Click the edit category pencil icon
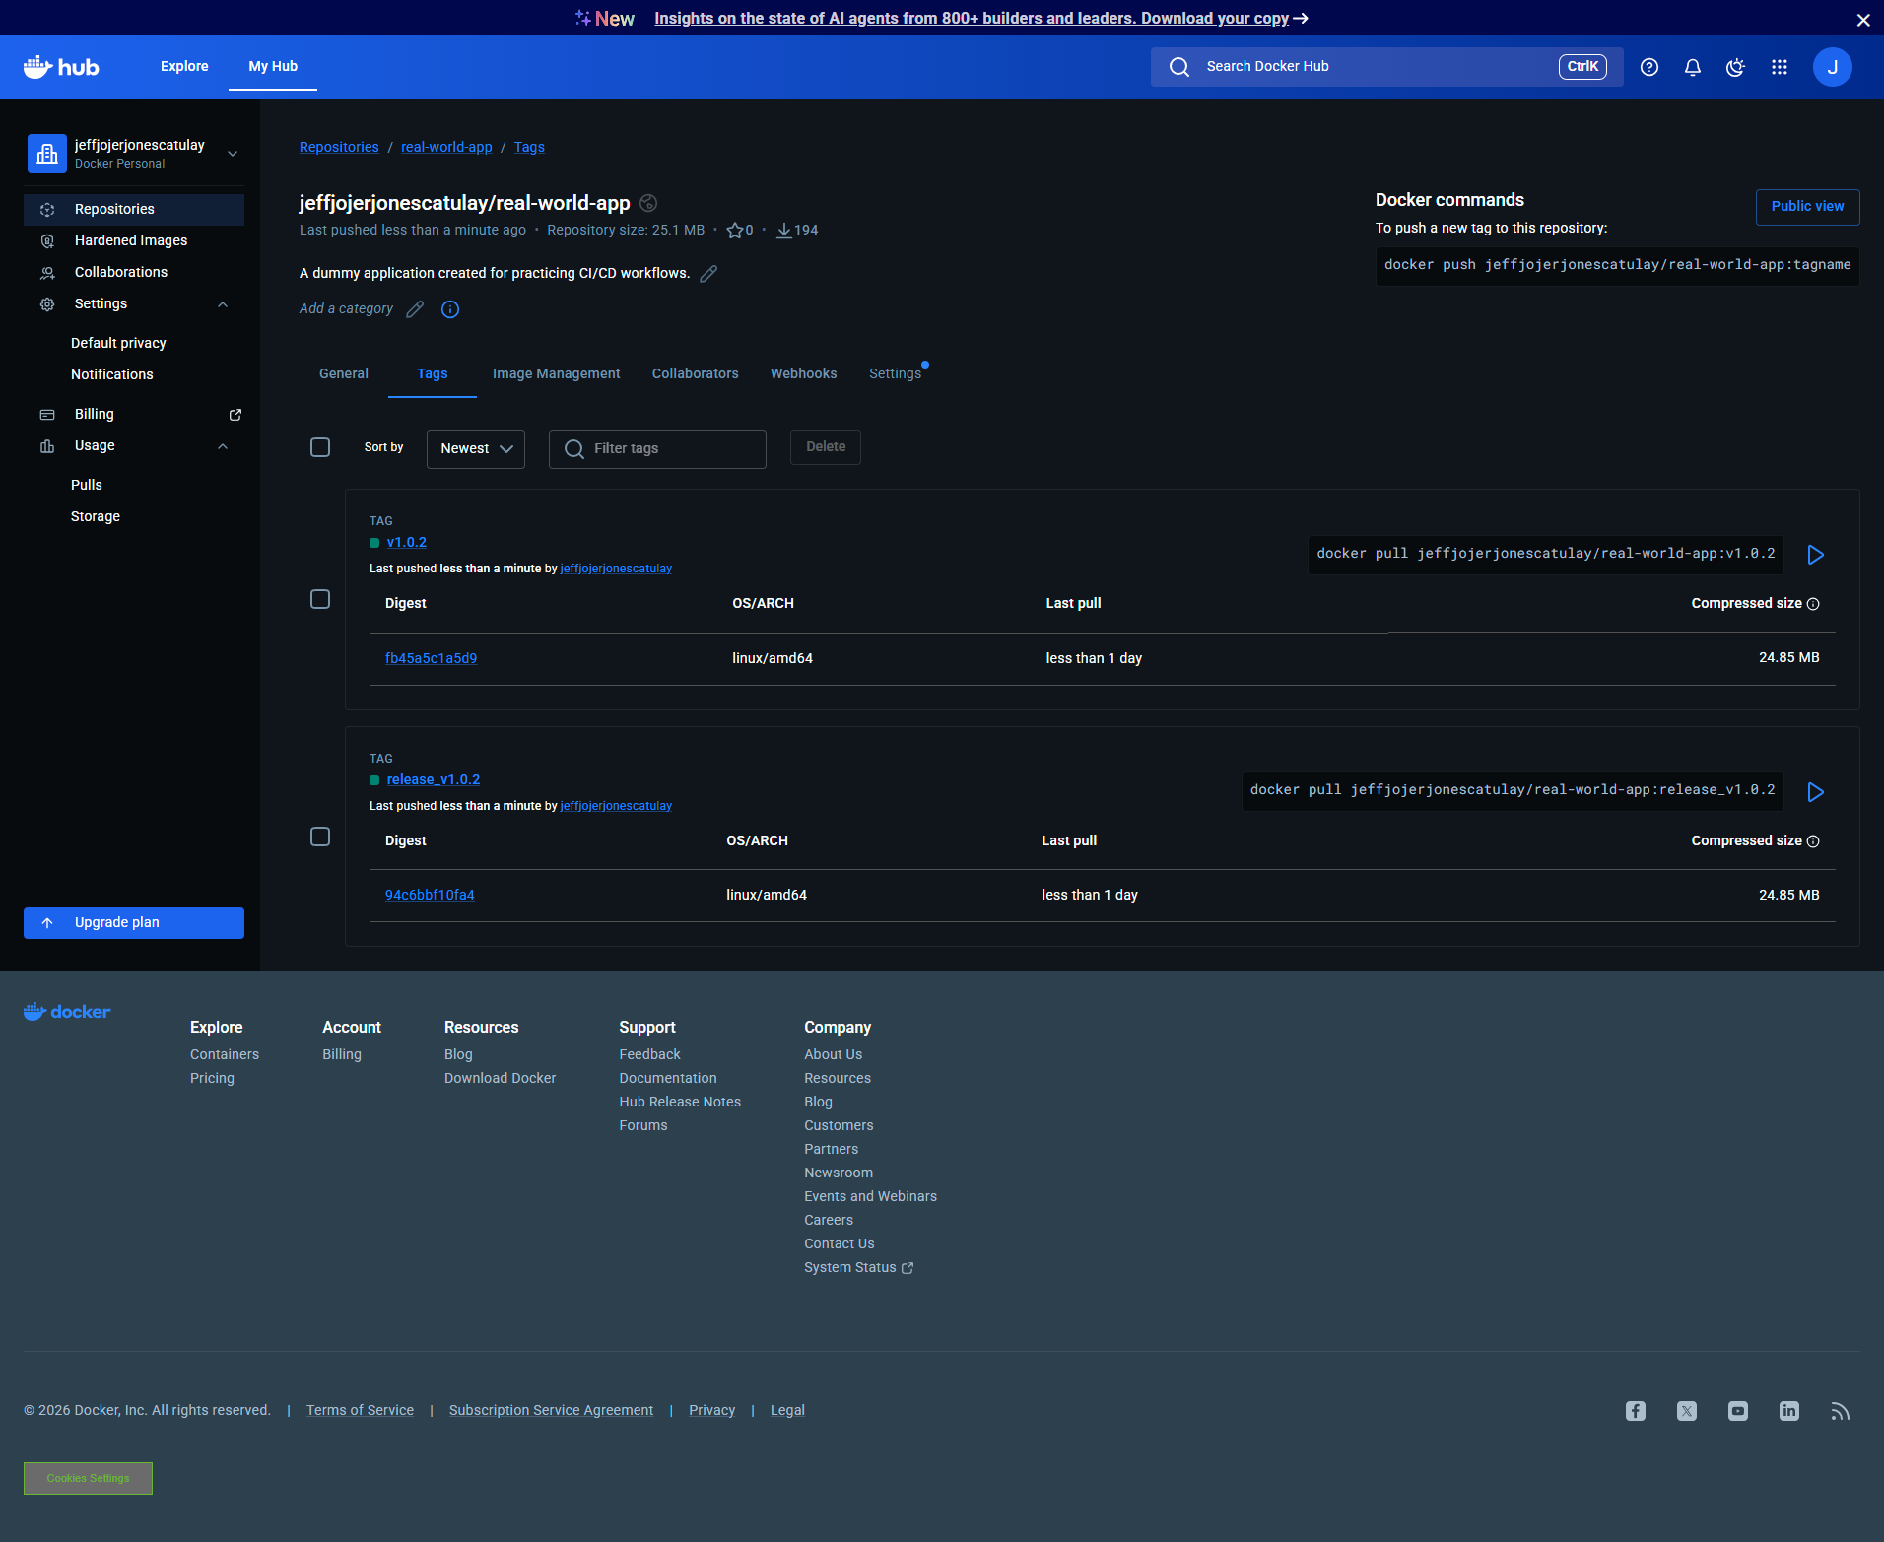1884x1542 pixels. tap(415, 309)
